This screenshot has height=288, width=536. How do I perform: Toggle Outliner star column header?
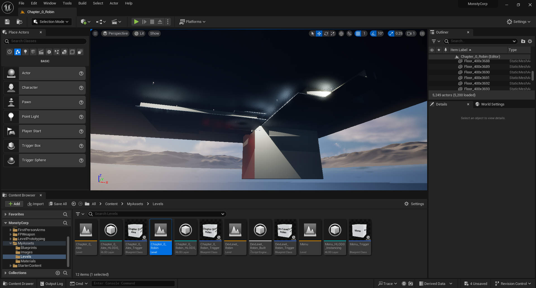tap(439, 50)
